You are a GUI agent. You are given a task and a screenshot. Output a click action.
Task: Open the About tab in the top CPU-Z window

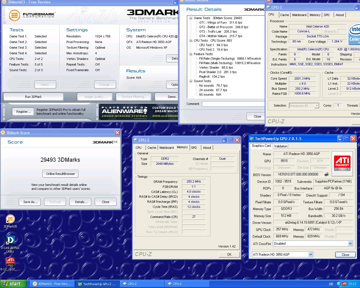pos(340,15)
